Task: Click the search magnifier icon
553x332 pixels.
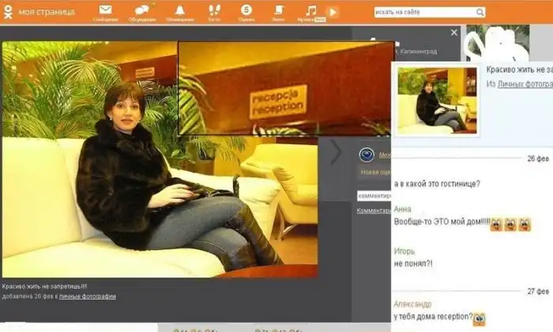Action: tap(480, 13)
